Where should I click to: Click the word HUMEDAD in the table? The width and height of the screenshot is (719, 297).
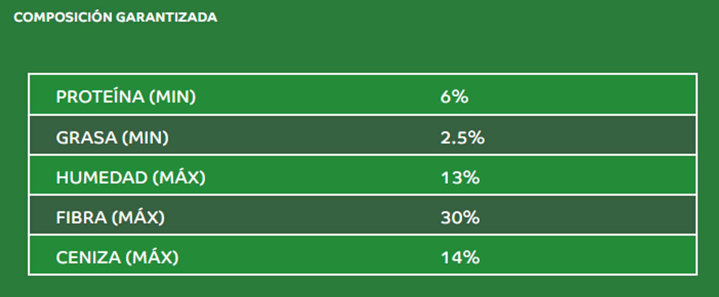click(x=101, y=178)
